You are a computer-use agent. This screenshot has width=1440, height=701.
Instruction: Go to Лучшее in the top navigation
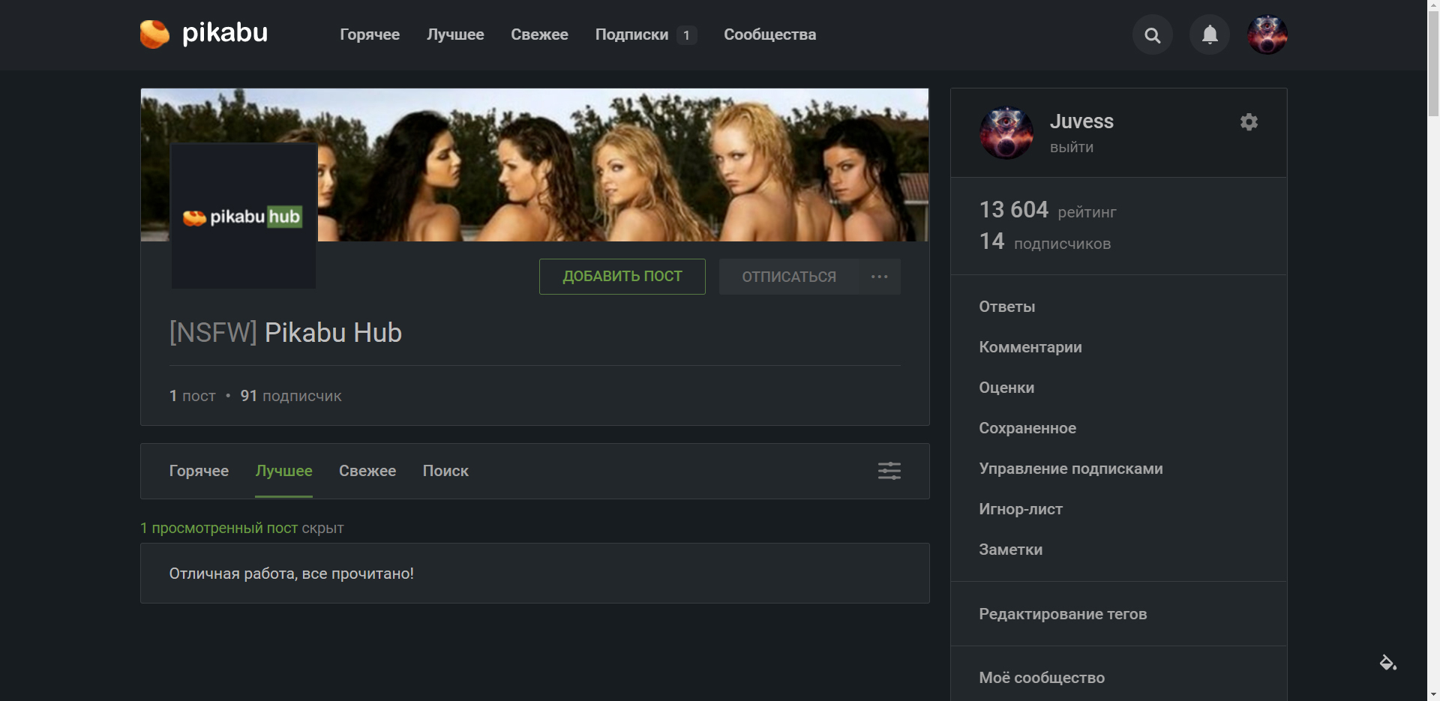pyautogui.click(x=455, y=34)
